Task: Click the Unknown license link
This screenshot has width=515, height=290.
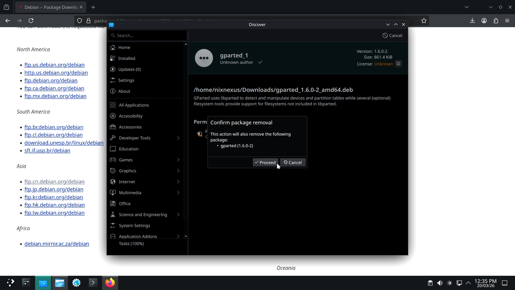Action: (x=384, y=64)
